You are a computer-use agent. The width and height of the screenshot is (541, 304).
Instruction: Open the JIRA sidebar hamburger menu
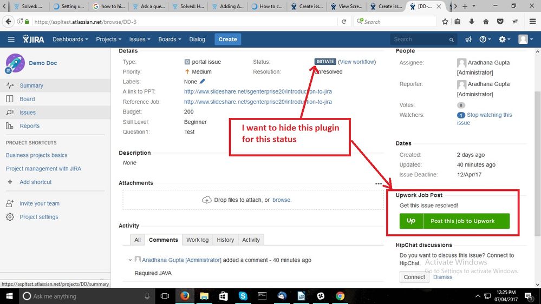tap(11, 39)
